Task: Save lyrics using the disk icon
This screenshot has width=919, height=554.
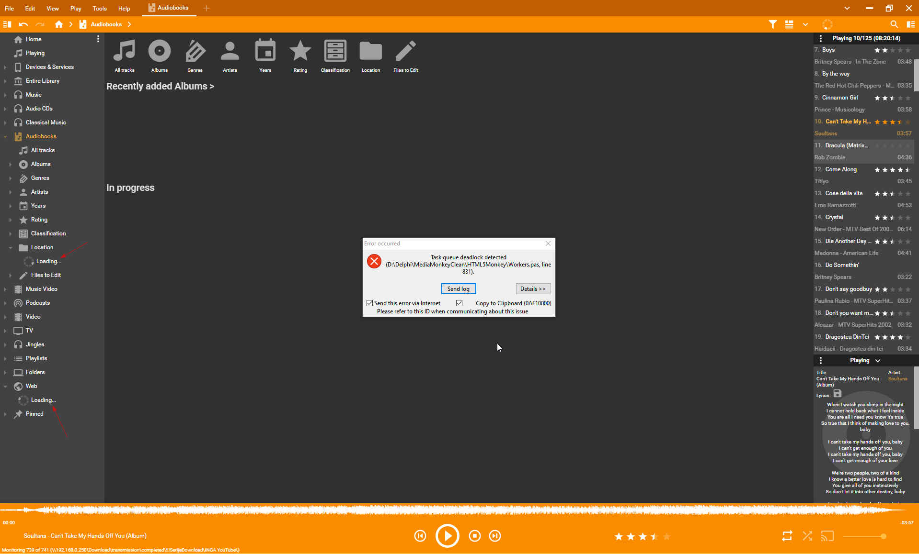Action: tap(837, 394)
